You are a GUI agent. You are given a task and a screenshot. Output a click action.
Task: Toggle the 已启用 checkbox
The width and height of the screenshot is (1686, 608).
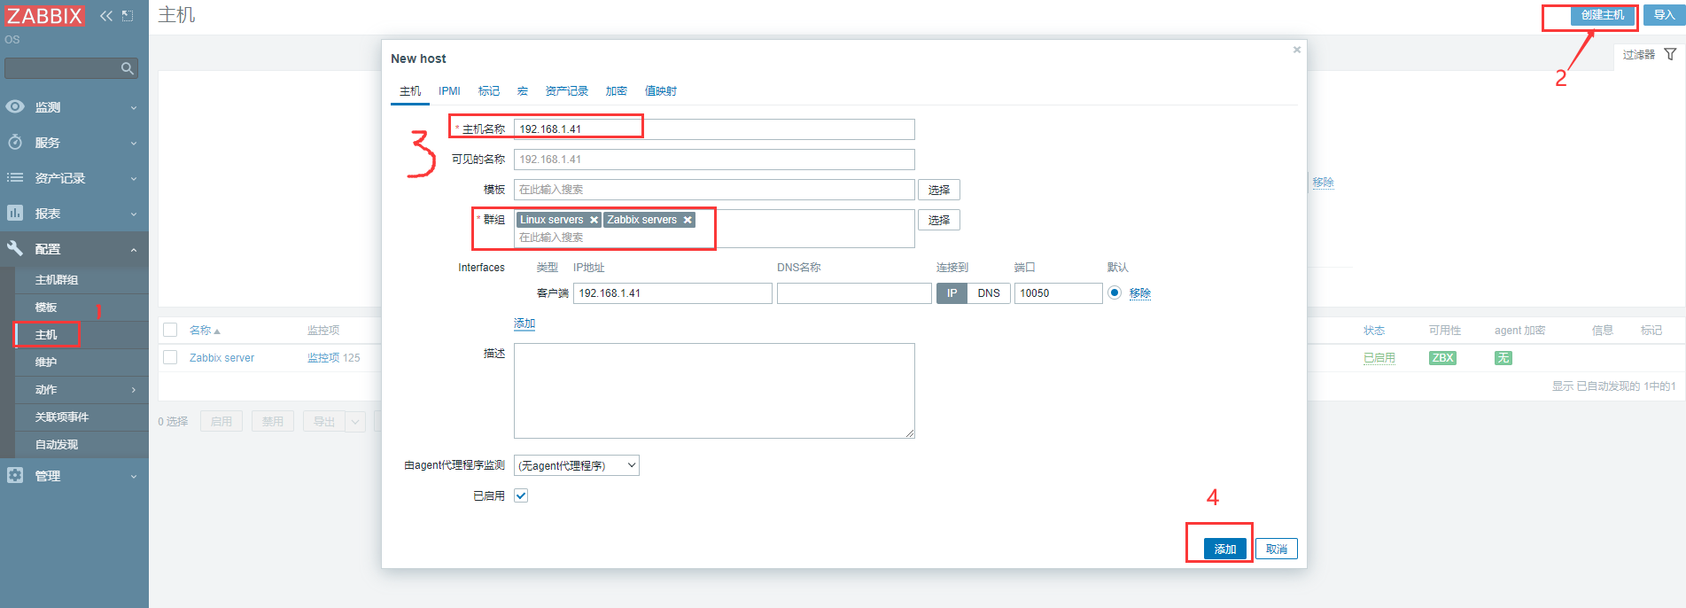[x=521, y=495]
